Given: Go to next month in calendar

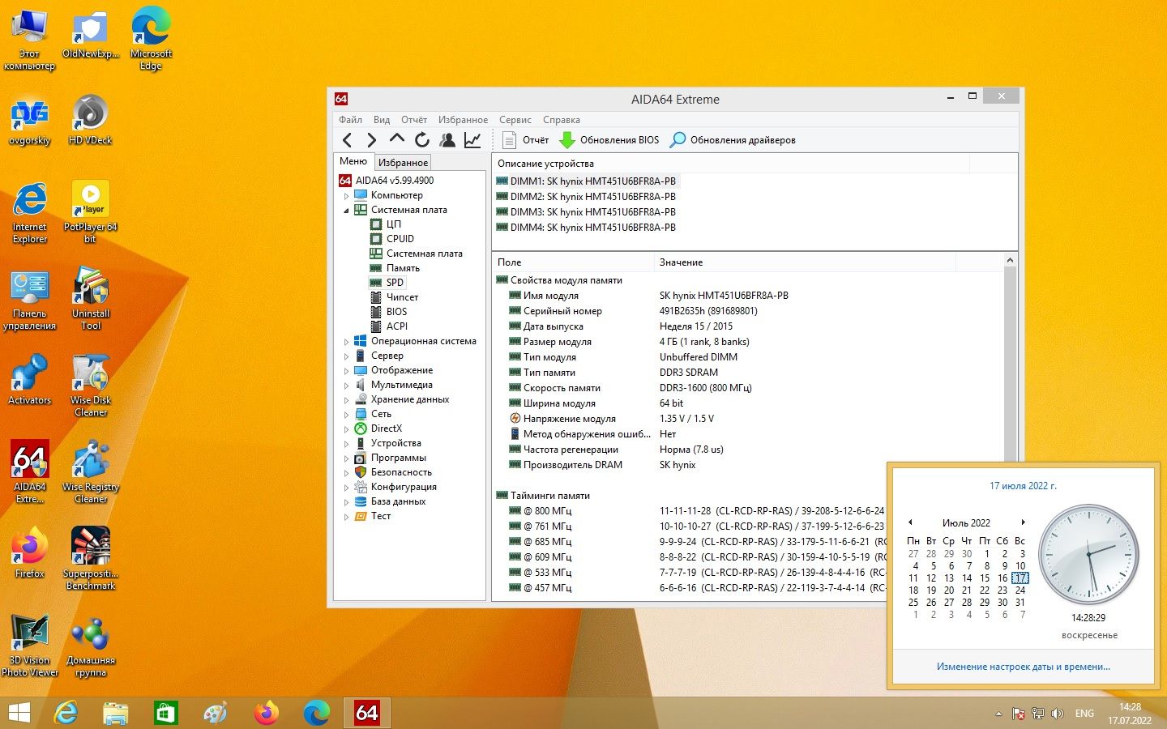Looking at the screenshot, I should pyautogui.click(x=1024, y=522).
